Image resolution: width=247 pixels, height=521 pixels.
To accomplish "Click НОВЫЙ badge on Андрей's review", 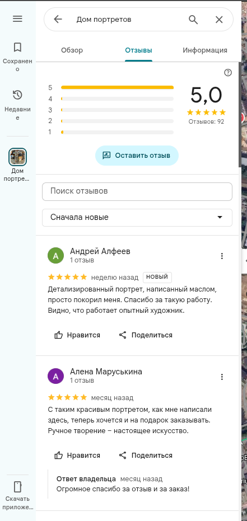I will coord(157,277).
